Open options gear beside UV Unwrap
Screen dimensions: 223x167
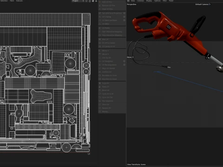124,17
